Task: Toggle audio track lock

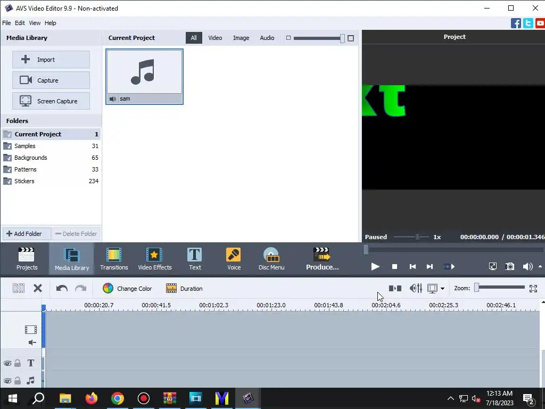Action: click(18, 380)
